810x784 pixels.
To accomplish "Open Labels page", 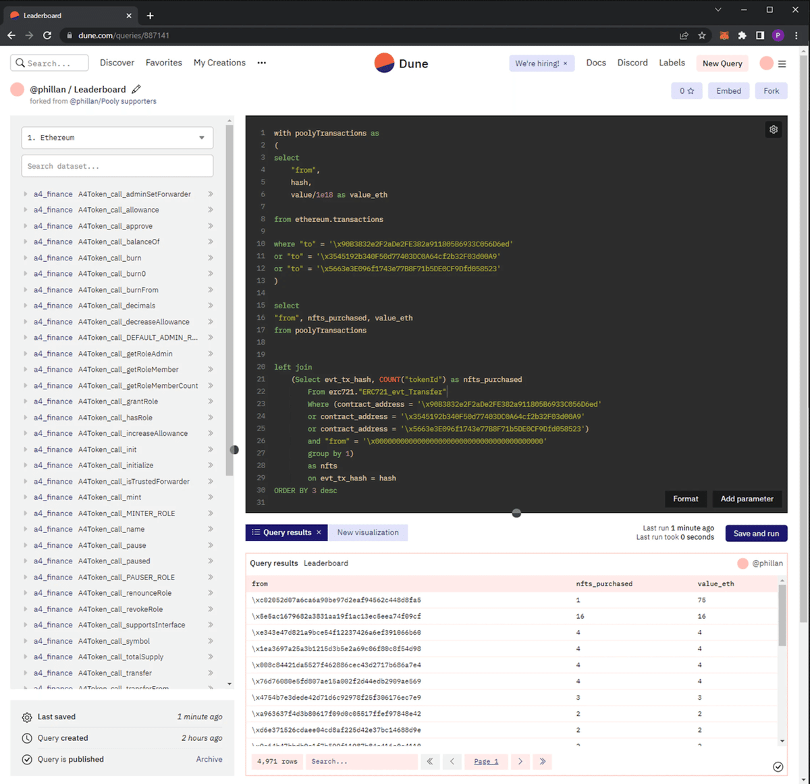I will (x=672, y=63).
